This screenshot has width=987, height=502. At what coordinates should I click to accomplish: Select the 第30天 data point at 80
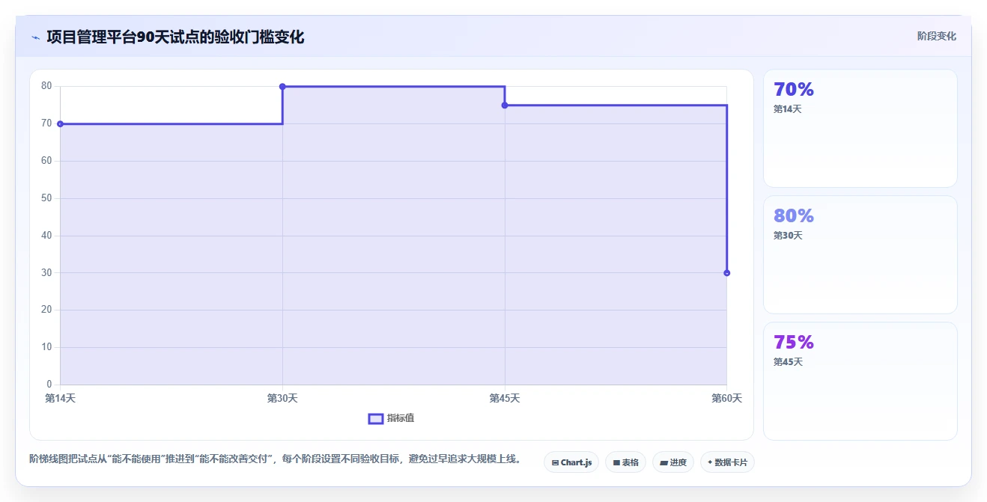(282, 86)
